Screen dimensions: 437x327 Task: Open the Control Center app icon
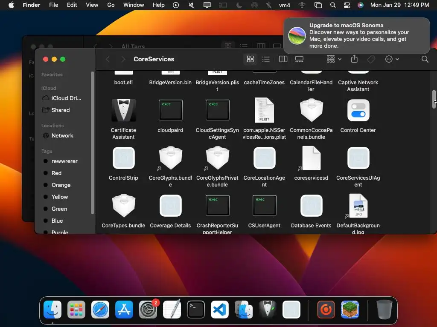pos(358,110)
